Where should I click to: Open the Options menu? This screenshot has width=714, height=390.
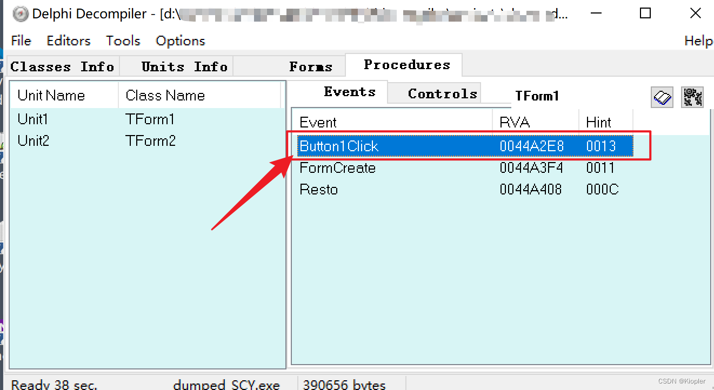(181, 41)
